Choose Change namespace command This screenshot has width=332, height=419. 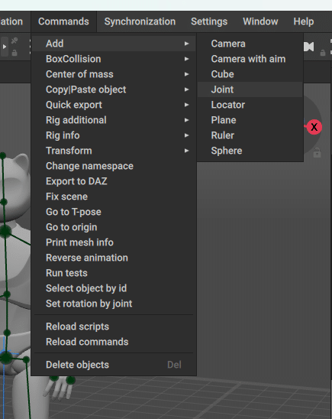[114, 166]
